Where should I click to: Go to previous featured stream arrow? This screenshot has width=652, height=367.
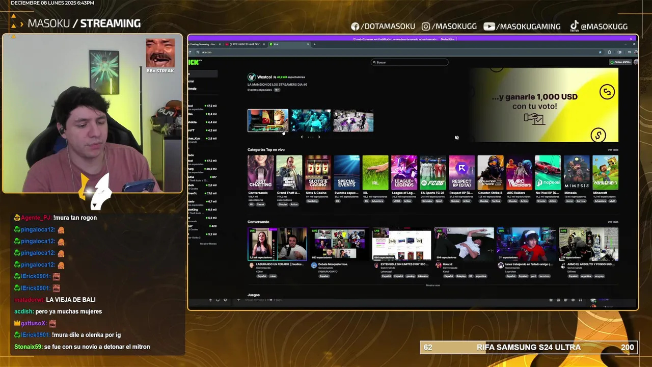302,137
